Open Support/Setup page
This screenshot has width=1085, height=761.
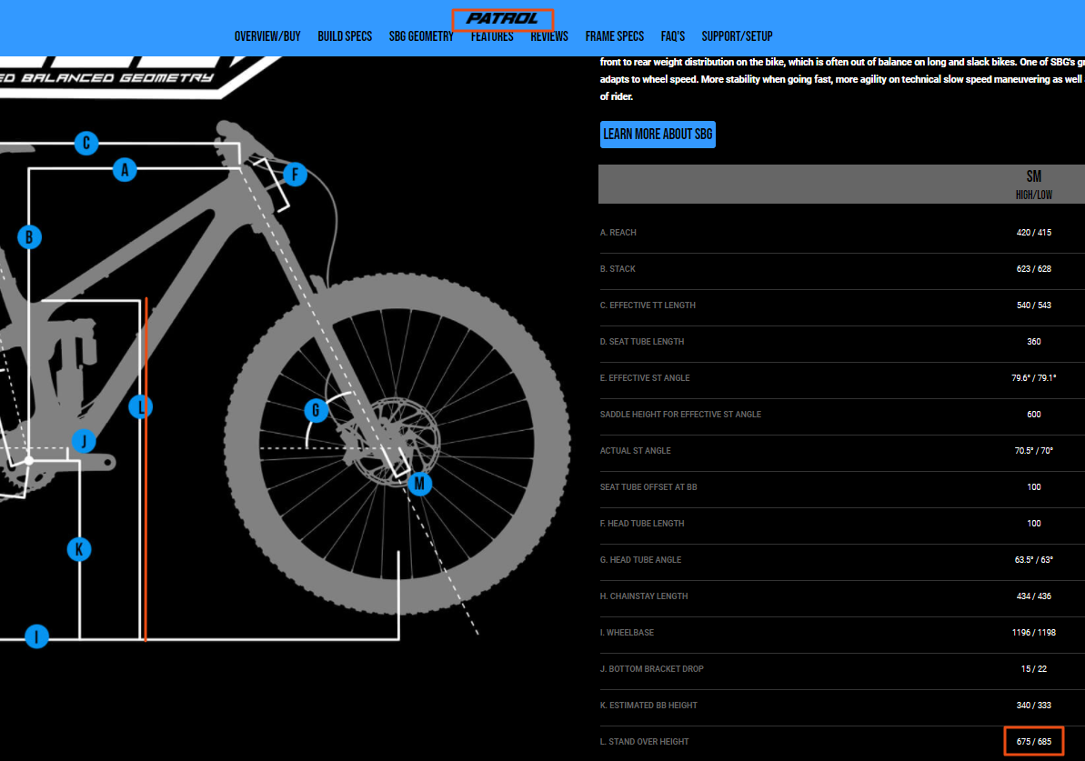[x=737, y=36]
